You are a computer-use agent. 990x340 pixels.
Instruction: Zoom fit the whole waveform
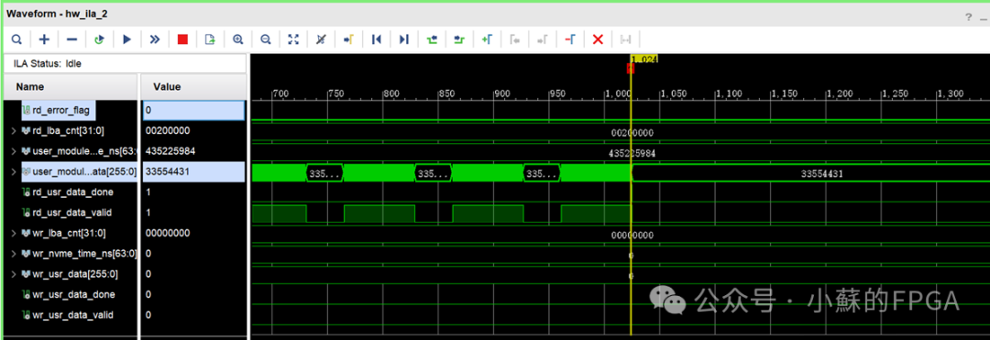tap(293, 39)
